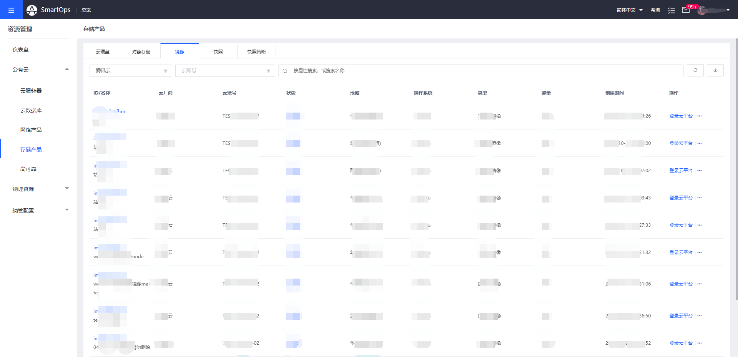Open the 云账号 account dropdown

pos(225,71)
